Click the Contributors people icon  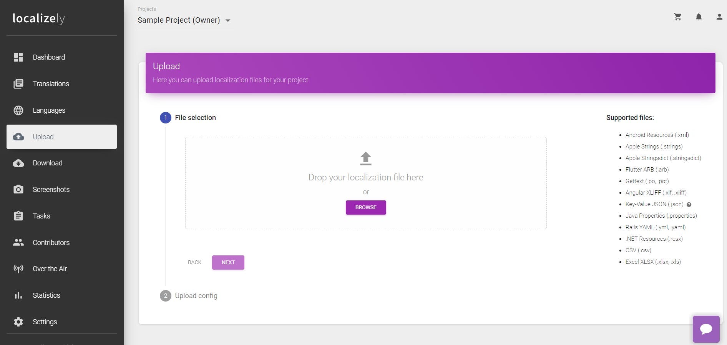point(18,242)
